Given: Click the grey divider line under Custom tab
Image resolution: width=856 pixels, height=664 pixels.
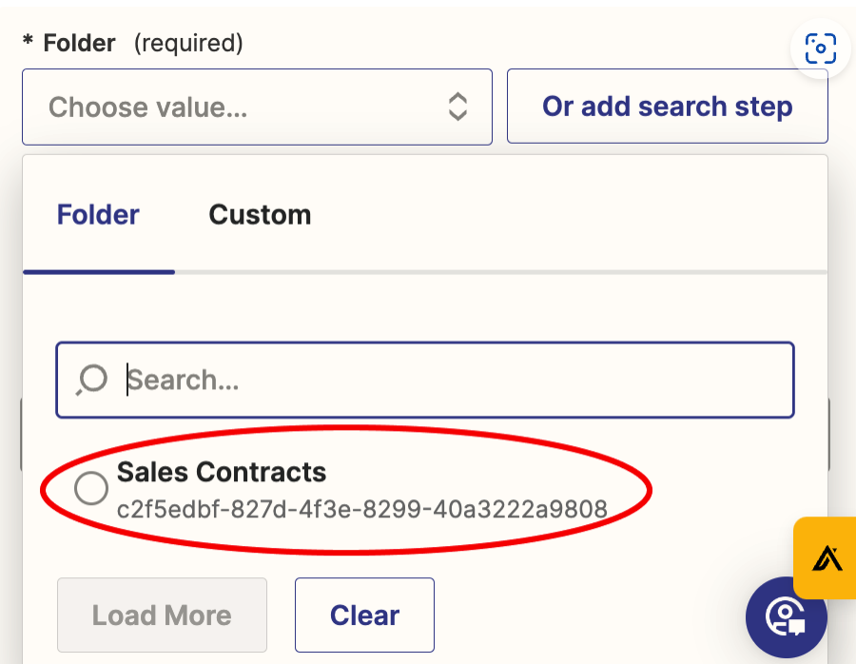Looking at the screenshot, I should (495, 272).
